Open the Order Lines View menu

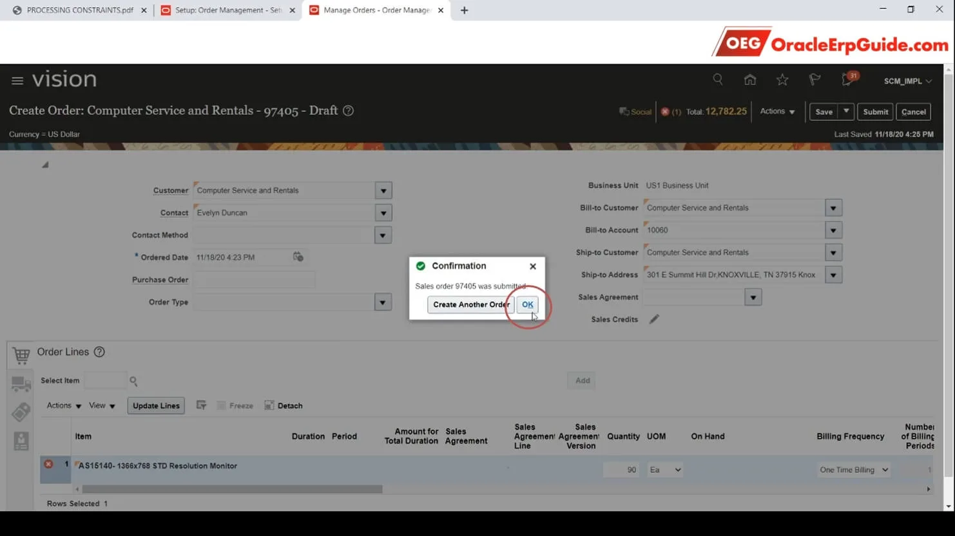point(102,405)
